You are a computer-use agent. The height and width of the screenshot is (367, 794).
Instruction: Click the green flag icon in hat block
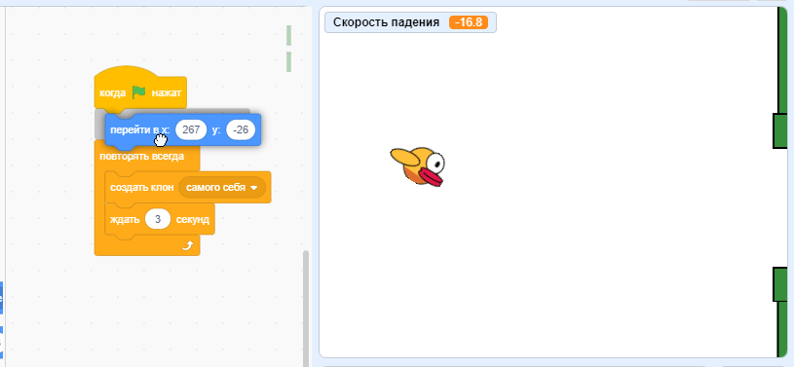[x=138, y=92]
